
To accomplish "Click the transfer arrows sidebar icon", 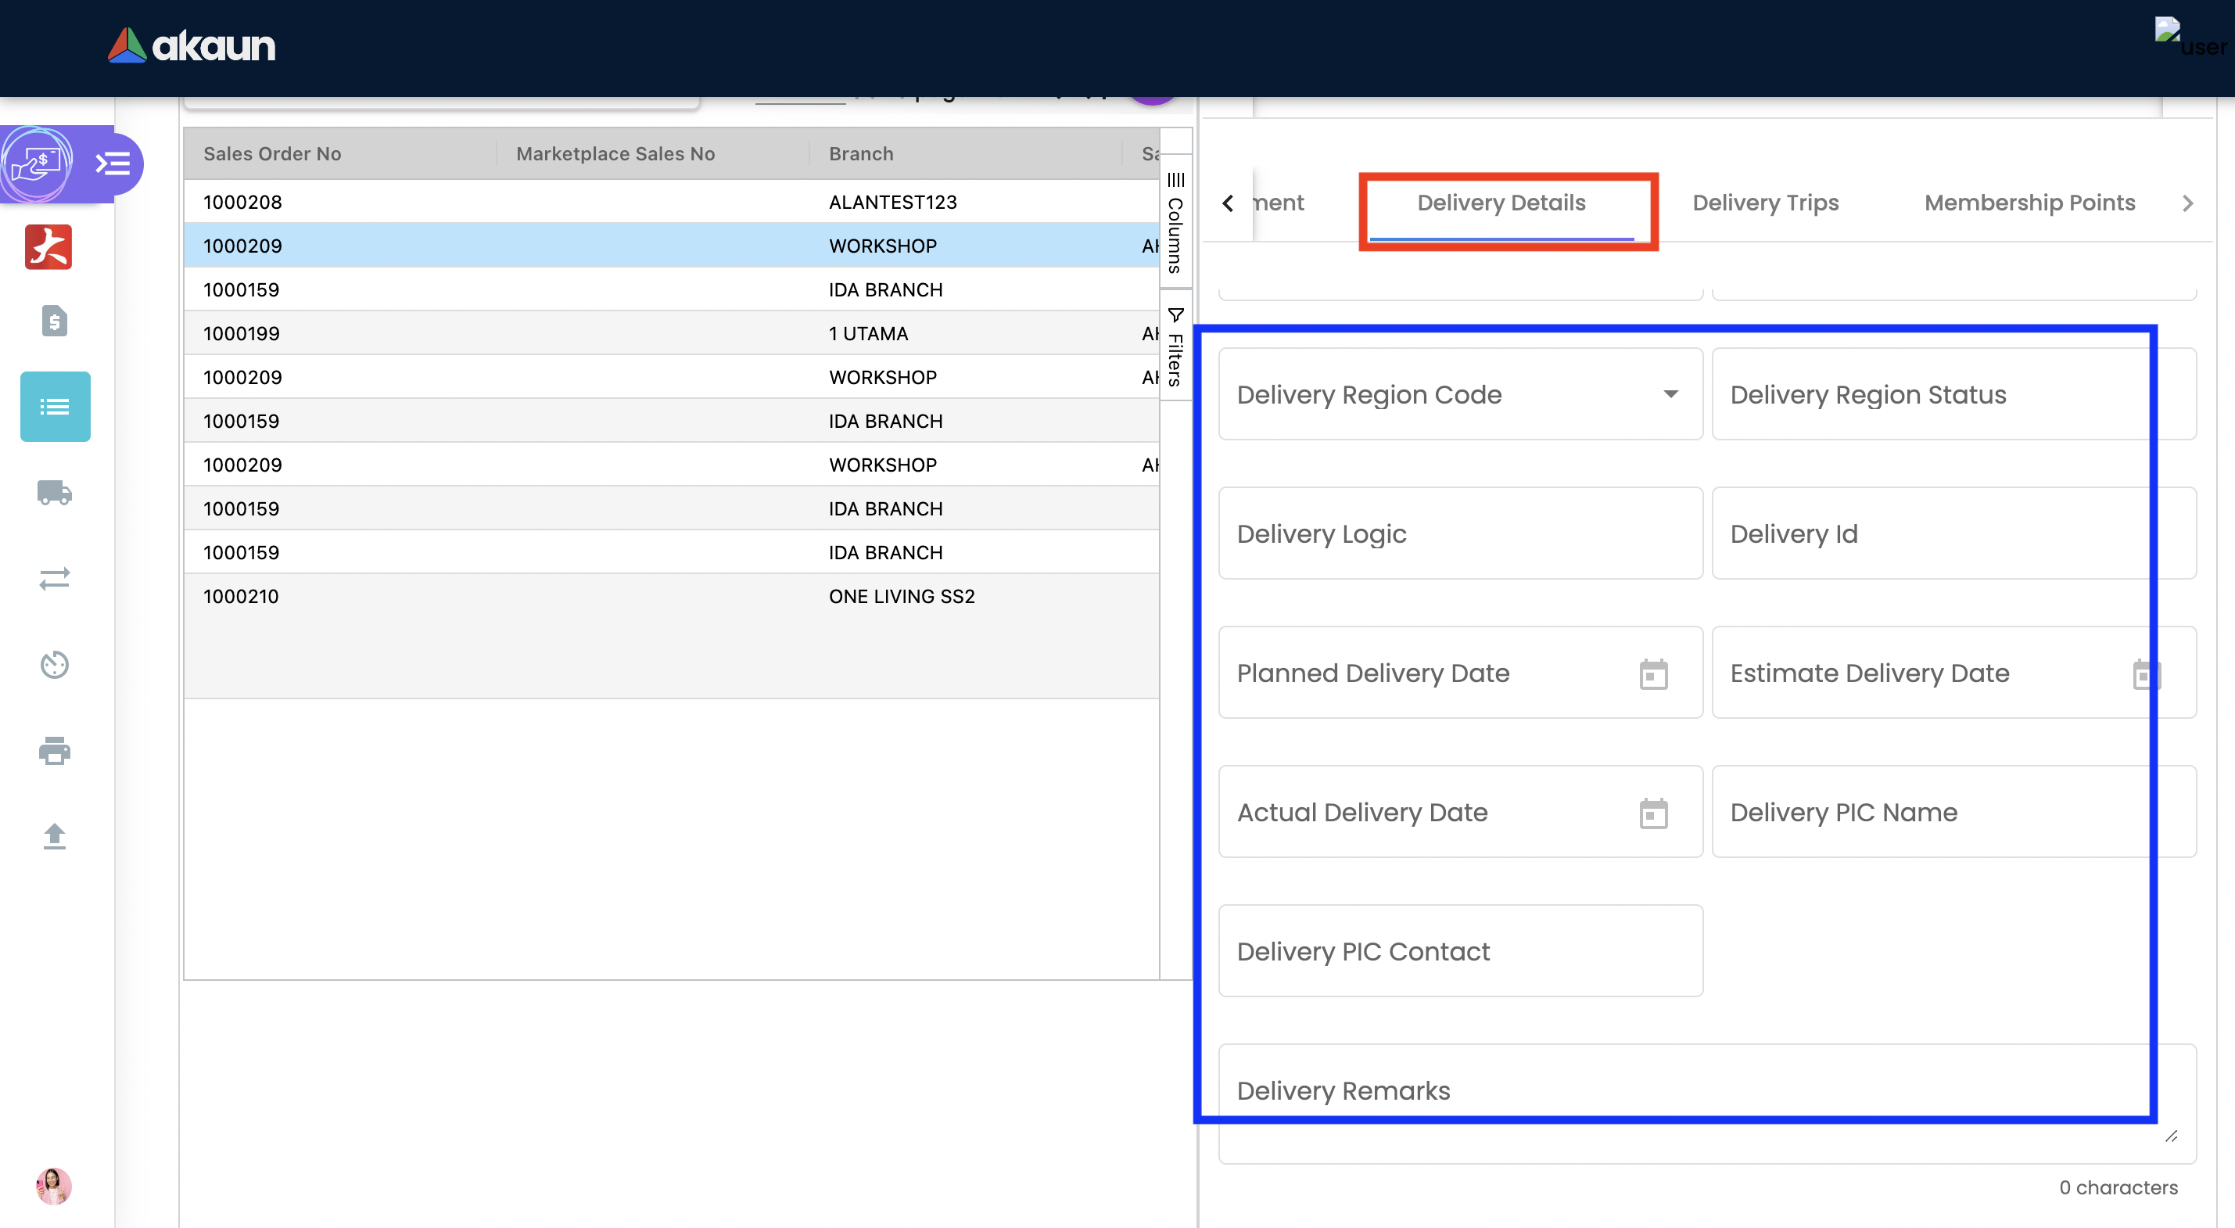I will click(55, 578).
